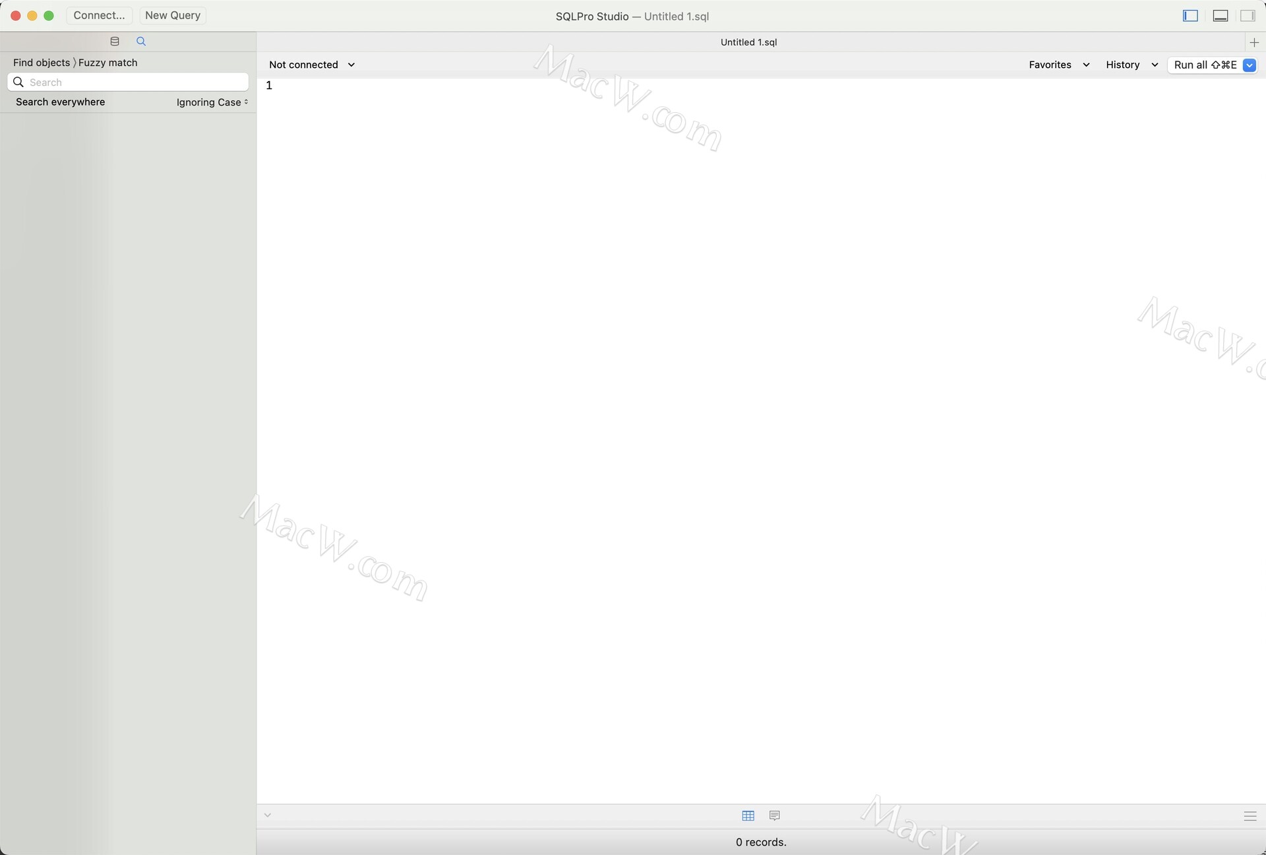The image size is (1266, 855).
Task: Select the search objects sidebar tab
Action: pos(141,42)
